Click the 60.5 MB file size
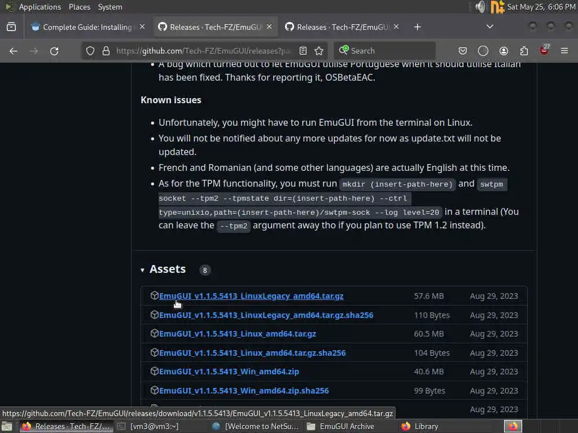Image resolution: width=578 pixels, height=433 pixels. tap(429, 334)
